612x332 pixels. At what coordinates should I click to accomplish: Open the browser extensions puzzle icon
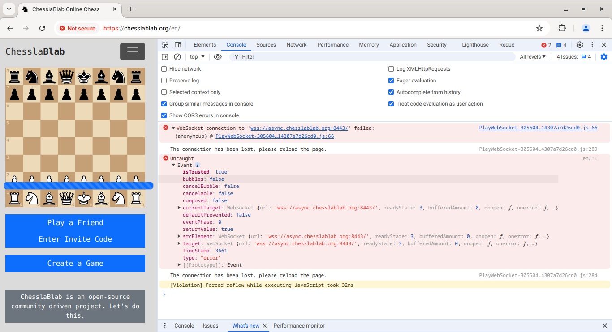562,28
